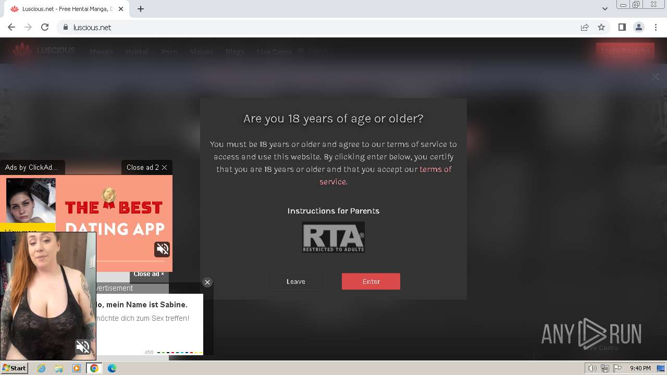Unmute the webcam video ad
This screenshot has height=375, width=667.
[83, 347]
